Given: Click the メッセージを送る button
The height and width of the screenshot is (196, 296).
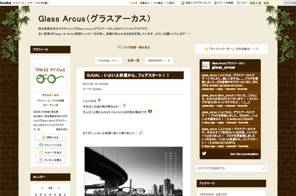Looking at the screenshot, I should (50, 153).
